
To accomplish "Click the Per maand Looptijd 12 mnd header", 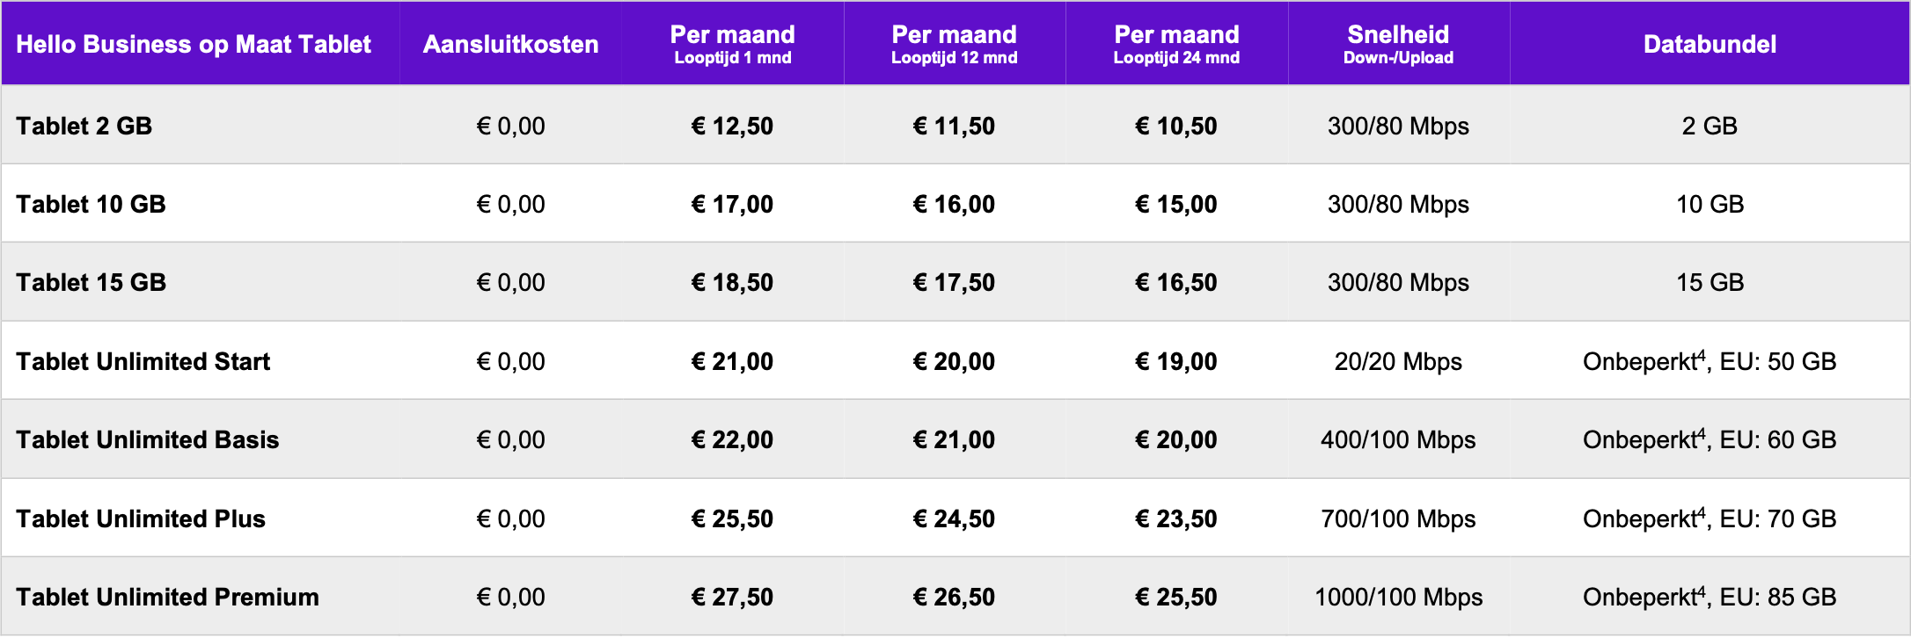I will (x=954, y=45).
